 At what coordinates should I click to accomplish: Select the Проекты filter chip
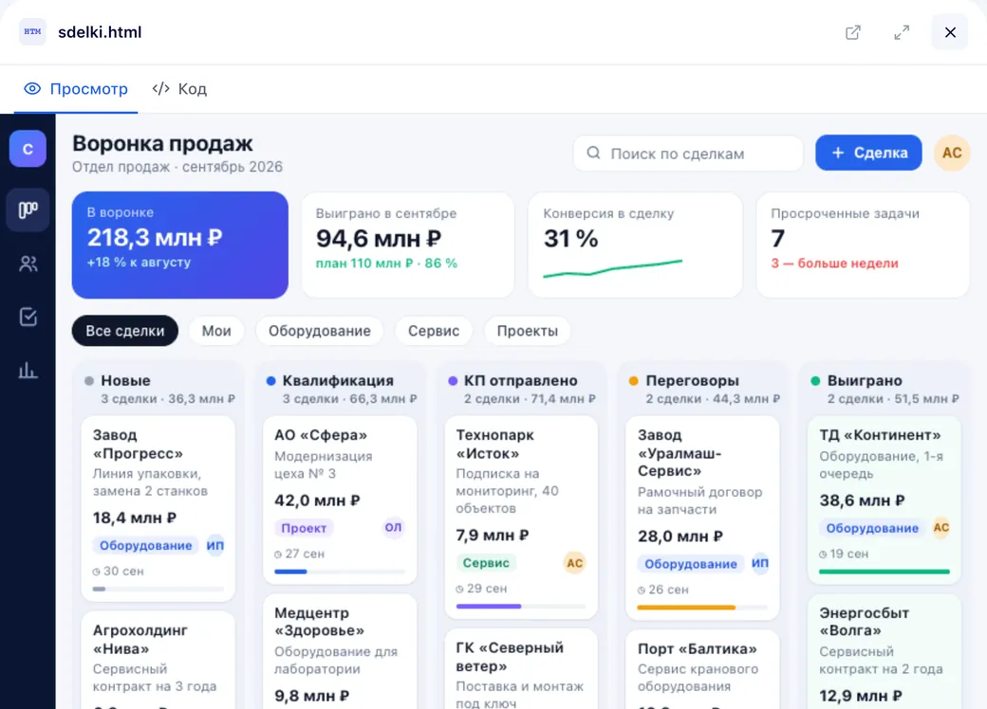click(x=528, y=331)
